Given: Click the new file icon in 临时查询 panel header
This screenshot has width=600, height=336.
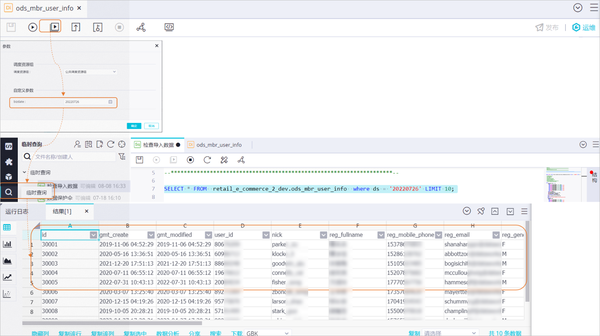Looking at the screenshot, I should pyautogui.click(x=100, y=144).
